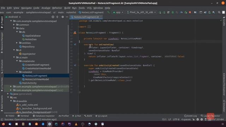The height and width of the screenshot is (127, 226).
Task: Open the Profiler tool window
Action: pyautogui.click(x=64, y=116)
